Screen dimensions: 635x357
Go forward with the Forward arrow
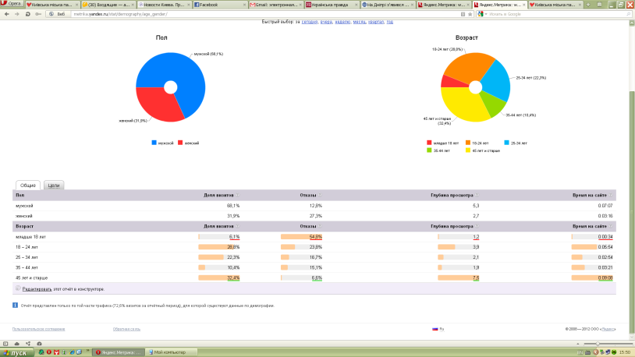pyautogui.click(x=16, y=14)
